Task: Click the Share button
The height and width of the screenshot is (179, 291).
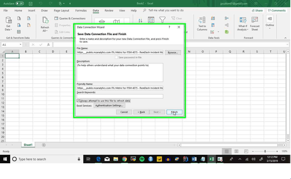Action: click(257, 11)
